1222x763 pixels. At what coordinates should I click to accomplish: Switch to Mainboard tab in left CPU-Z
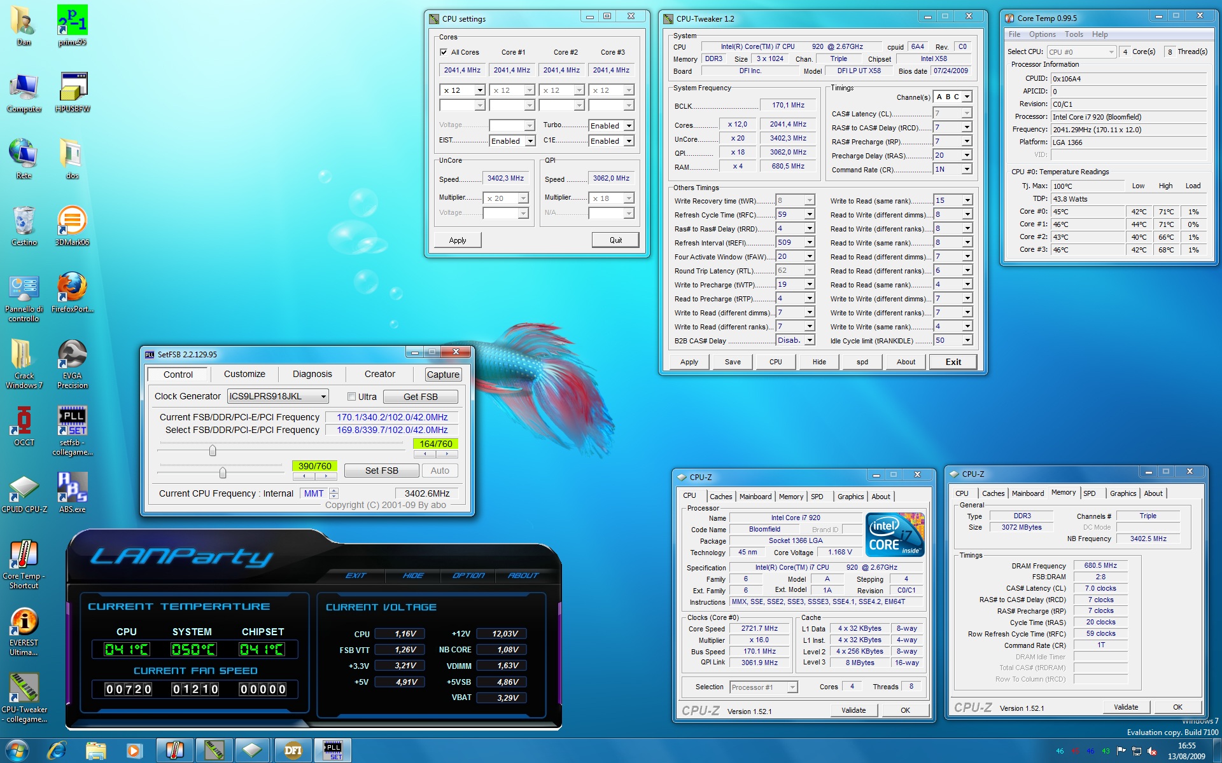click(755, 497)
